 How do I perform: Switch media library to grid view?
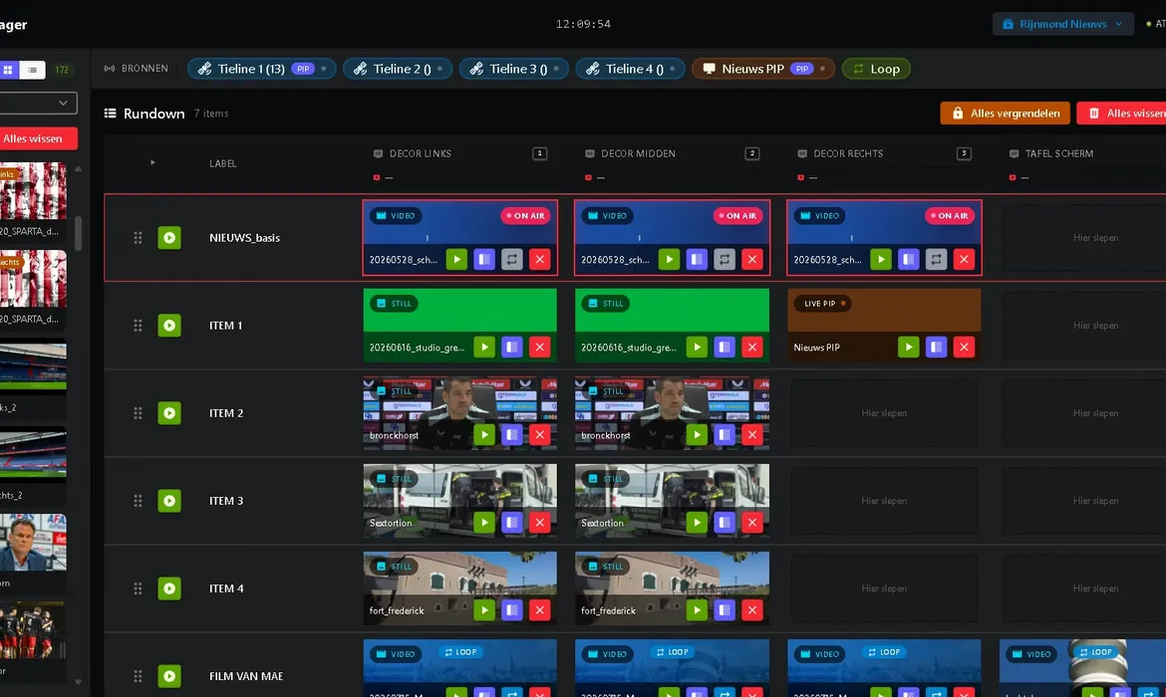click(8, 70)
